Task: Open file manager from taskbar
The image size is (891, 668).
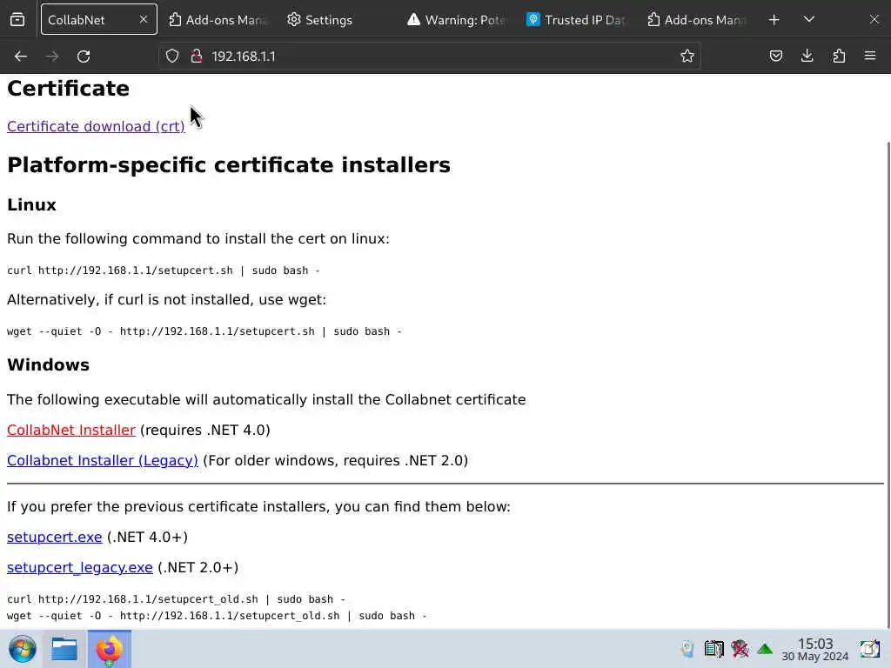Action: coord(64,649)
